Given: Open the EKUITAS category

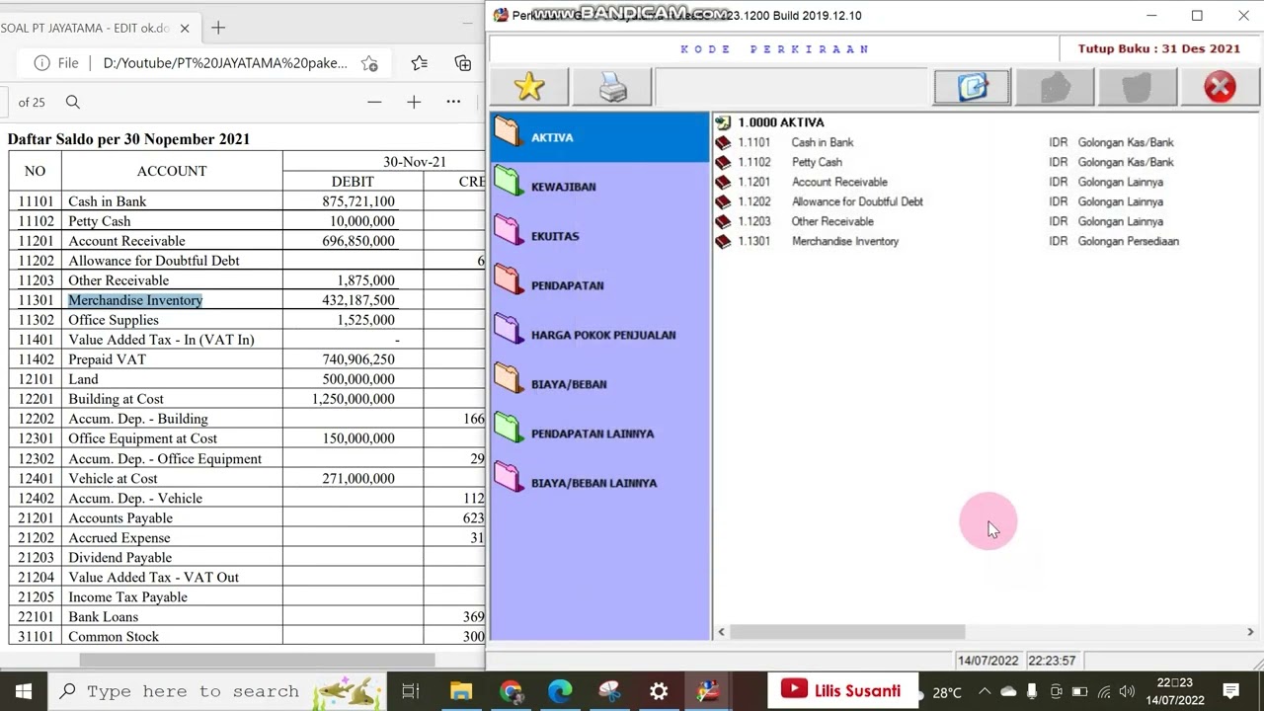Looking at the screenshot, I should 599,236.
